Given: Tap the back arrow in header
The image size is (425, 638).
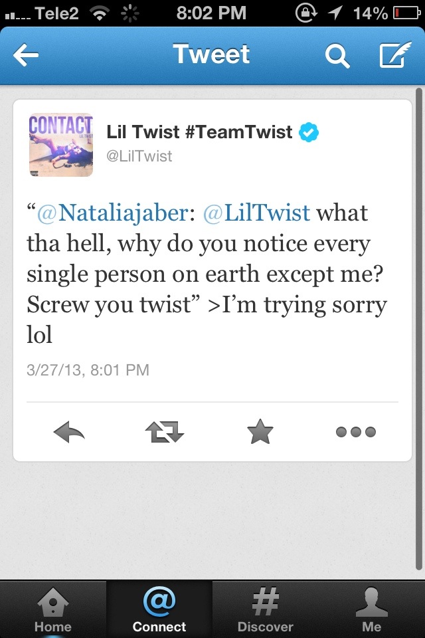Looking at the screenshot, I should coord(26,55).
